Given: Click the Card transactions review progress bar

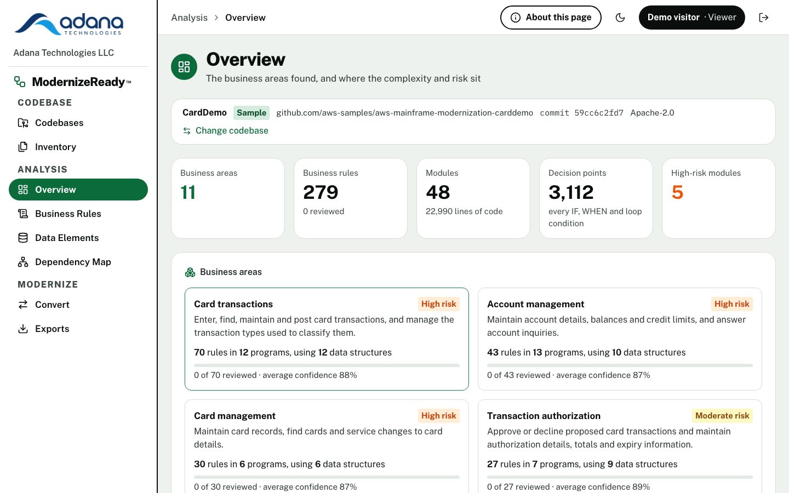Looking at the screenshot, I should click(327, 365).
